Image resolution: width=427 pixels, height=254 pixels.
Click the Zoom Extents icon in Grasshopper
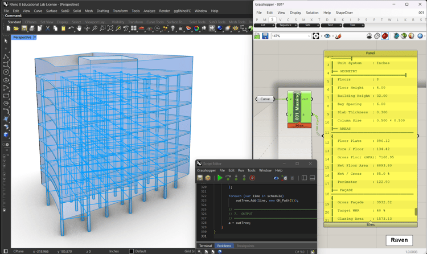(316, 36)
